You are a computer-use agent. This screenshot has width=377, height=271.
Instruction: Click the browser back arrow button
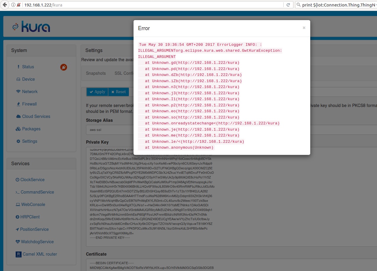point(5,5)
